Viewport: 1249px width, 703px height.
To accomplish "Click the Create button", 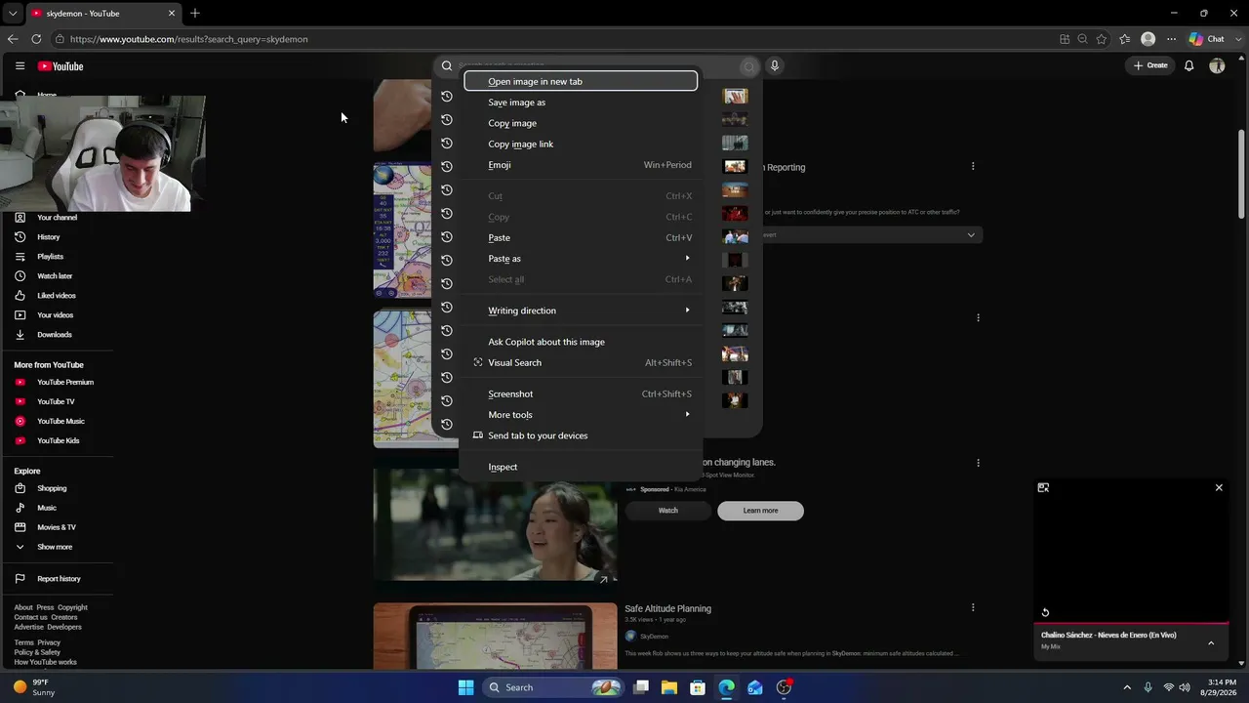I will [1150, 65].
